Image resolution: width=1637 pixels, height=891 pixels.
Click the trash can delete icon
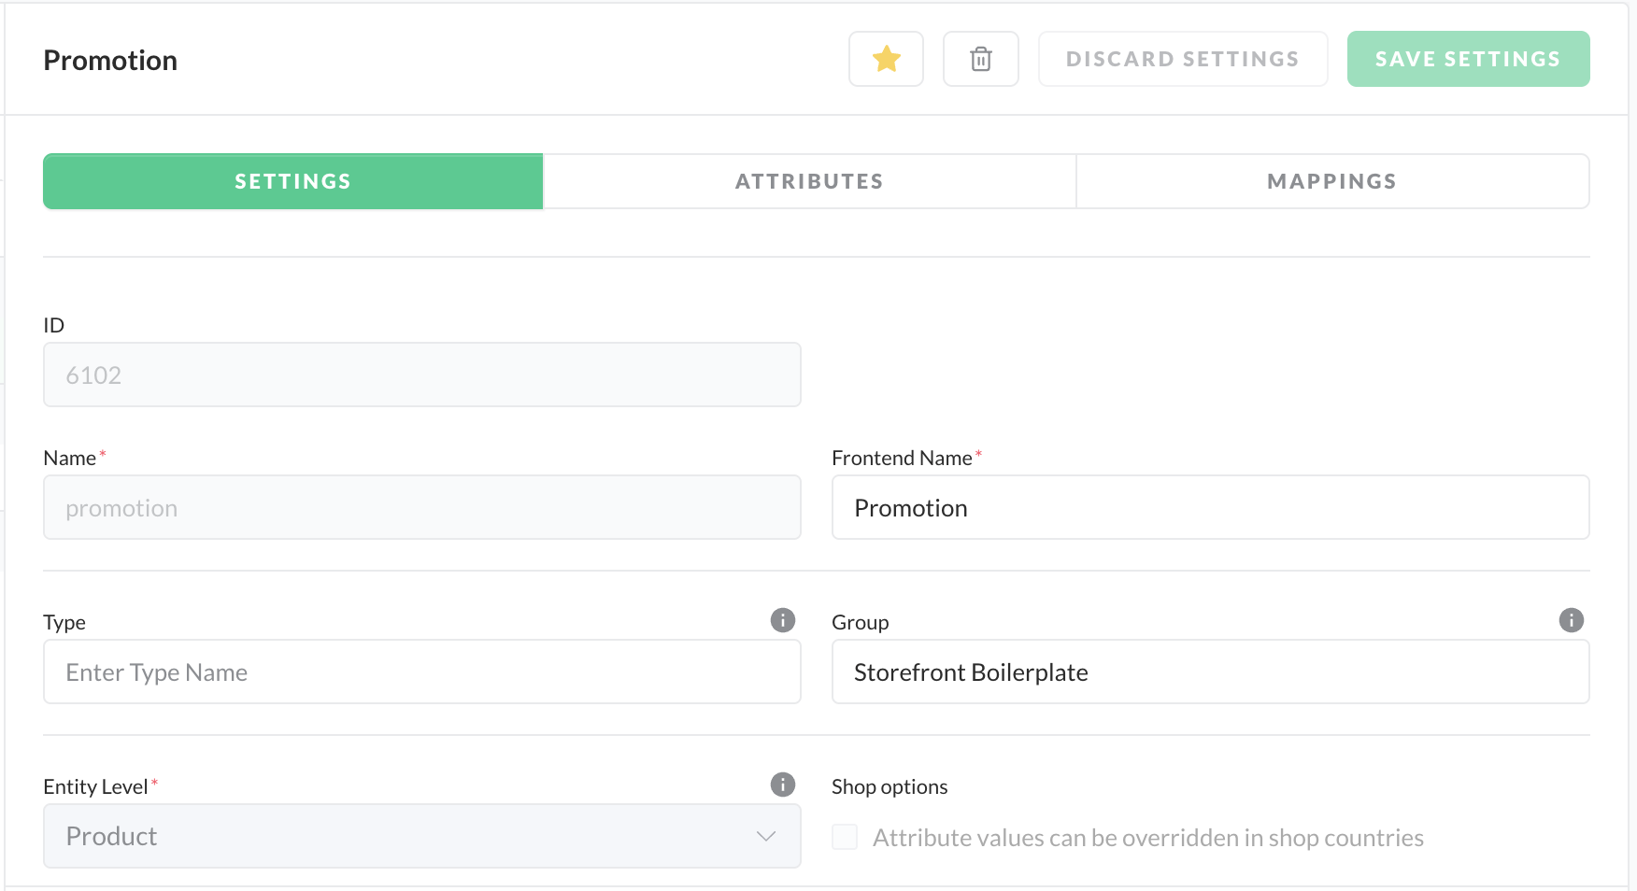pyautogui.click(x=980, y=59)
